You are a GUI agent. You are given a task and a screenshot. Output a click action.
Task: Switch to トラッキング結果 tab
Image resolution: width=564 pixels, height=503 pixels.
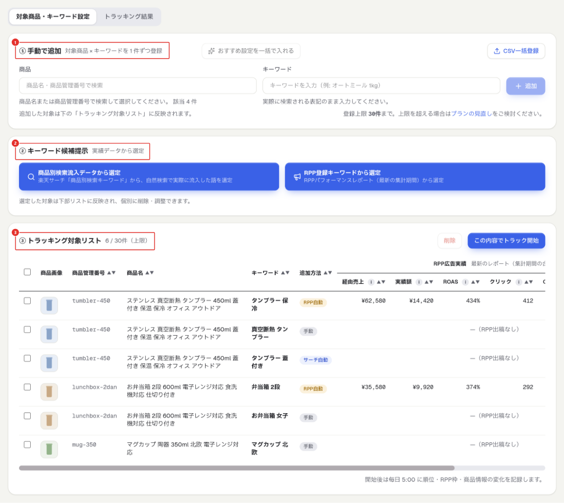(129, 16)
